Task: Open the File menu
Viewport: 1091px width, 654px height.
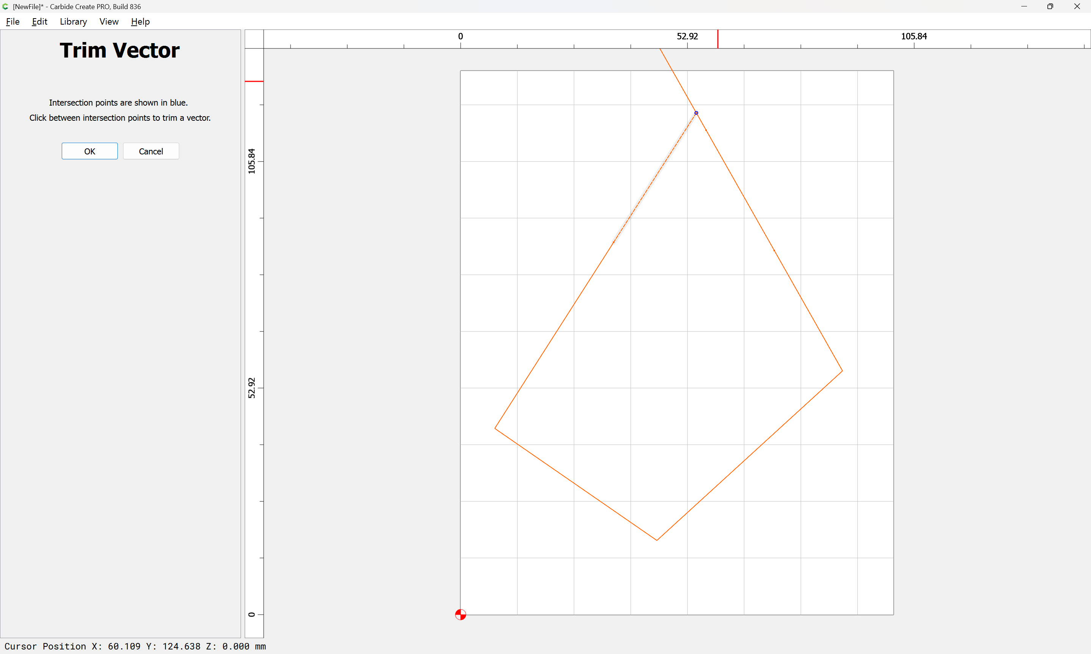Action: click(x=13, y=22)
